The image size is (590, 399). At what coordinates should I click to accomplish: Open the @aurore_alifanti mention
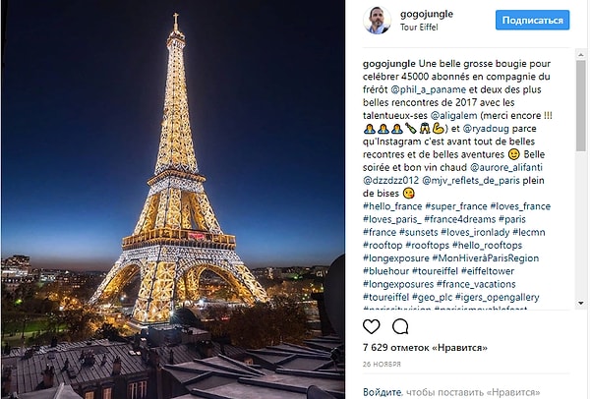(506, 167)
